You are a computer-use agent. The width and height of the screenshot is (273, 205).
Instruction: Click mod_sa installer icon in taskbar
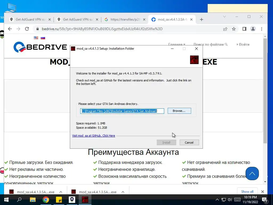coord(85,200)
